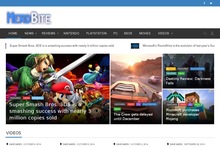The image size is (220, 147).
Task: Click News tag on Smash Bros. card
Action: coord(26,98)
